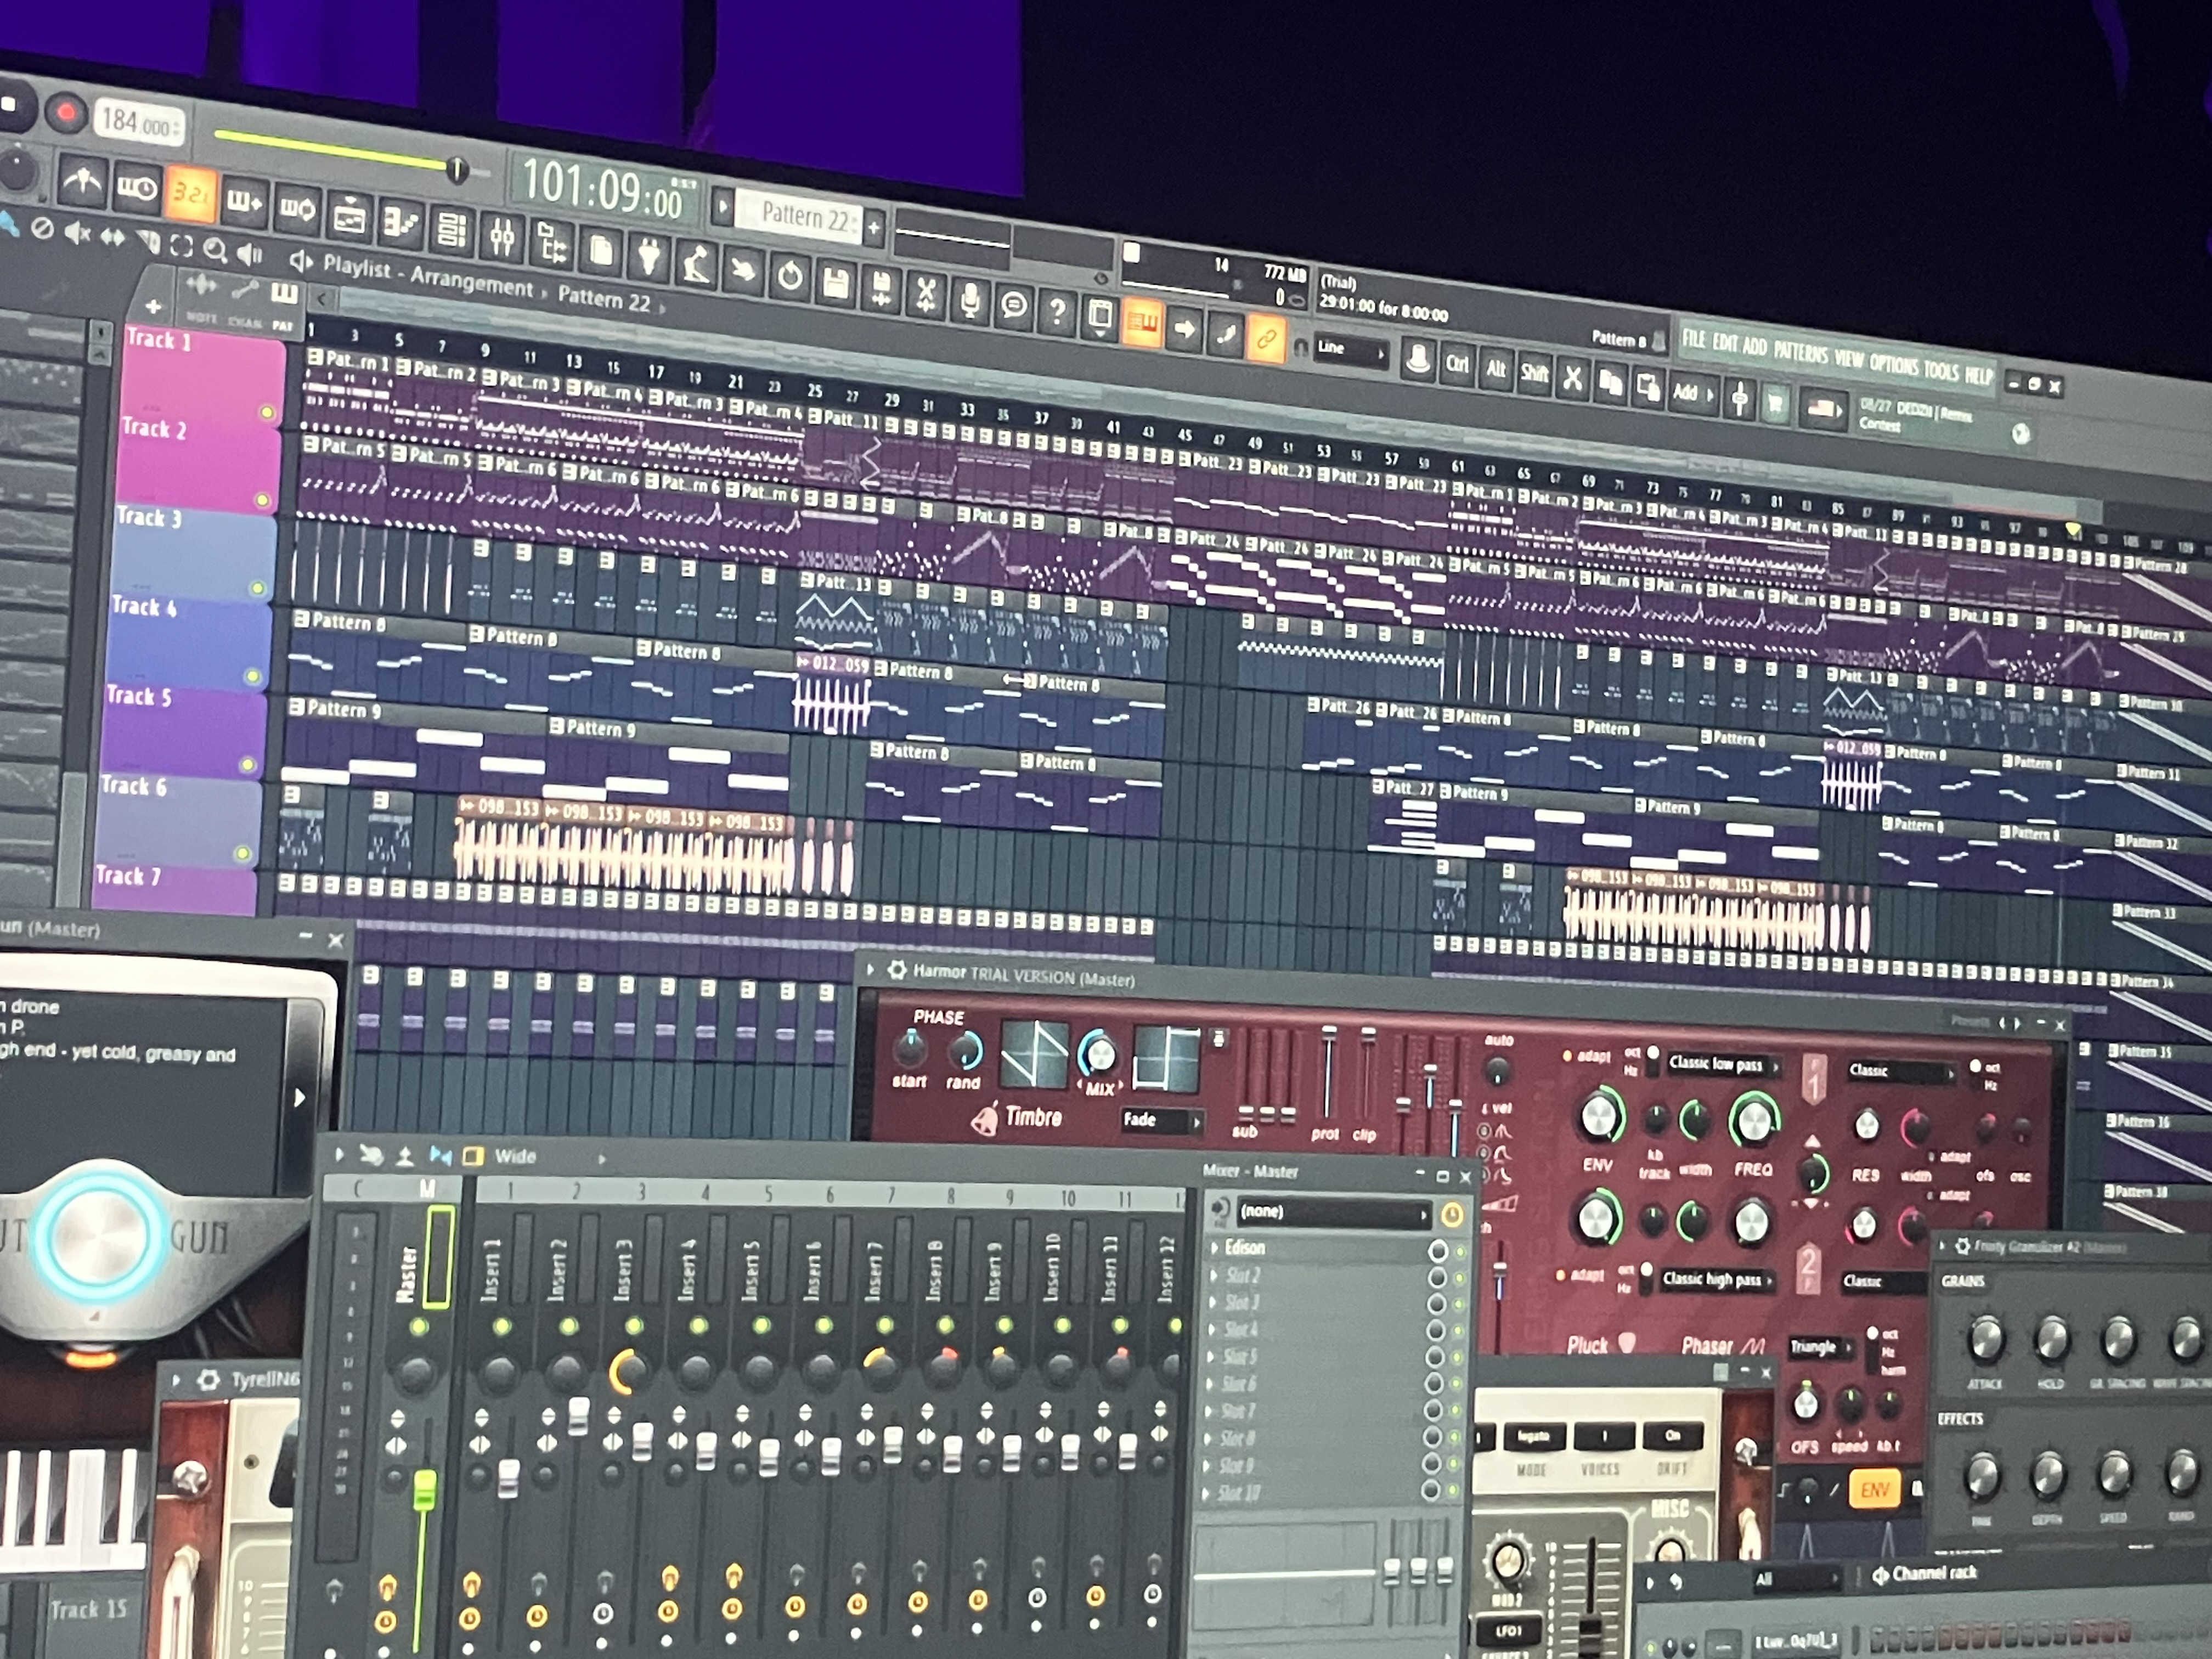Click the Undo history circular arrow icon

coord(789,277)
